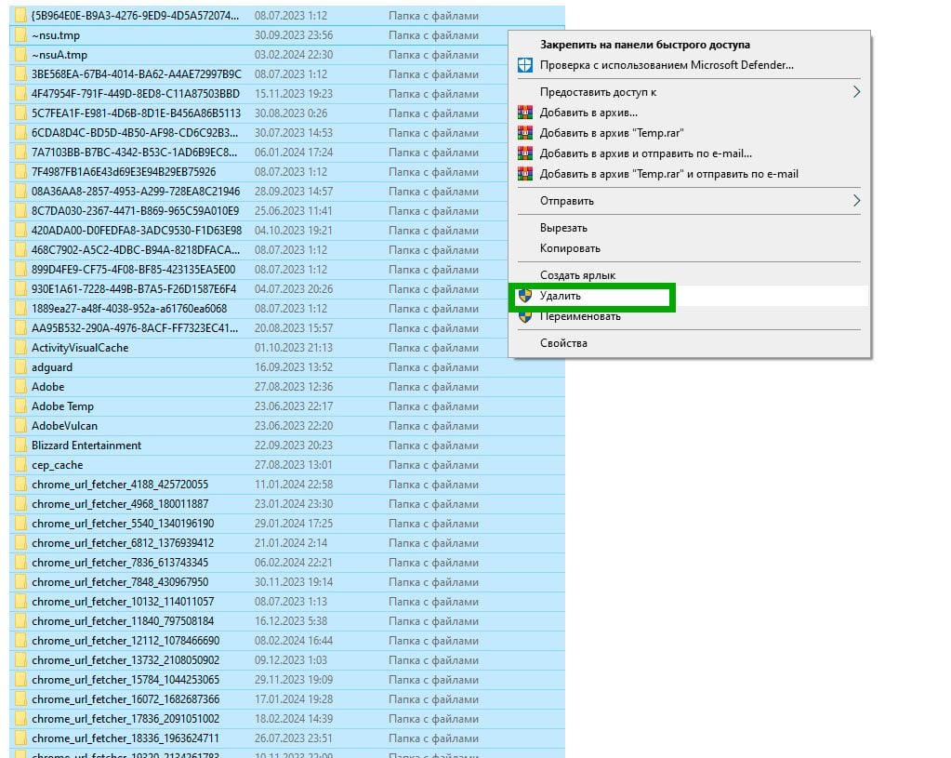Click folder icon of 1889ea27-a48f-4038-952a-a61760ea6068
Image resolution: width=951 pixels, height=758 pixels.
[20, 308]
